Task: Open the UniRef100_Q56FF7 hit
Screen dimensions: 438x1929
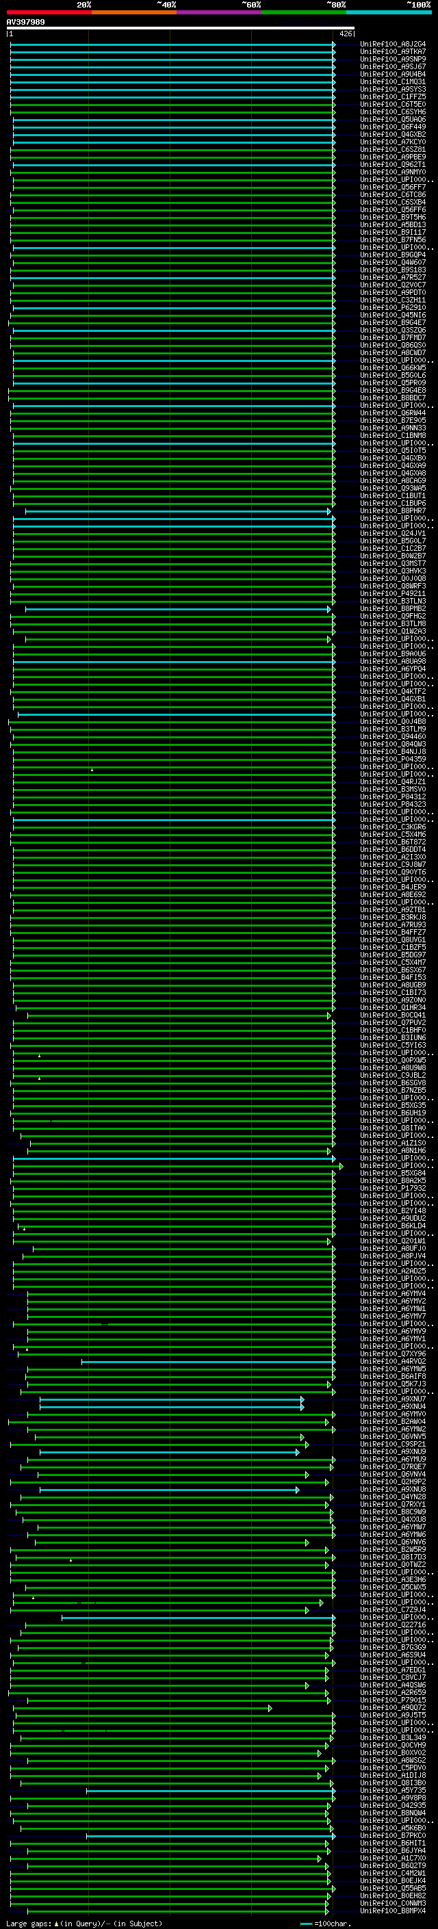Action: point(393,187)
